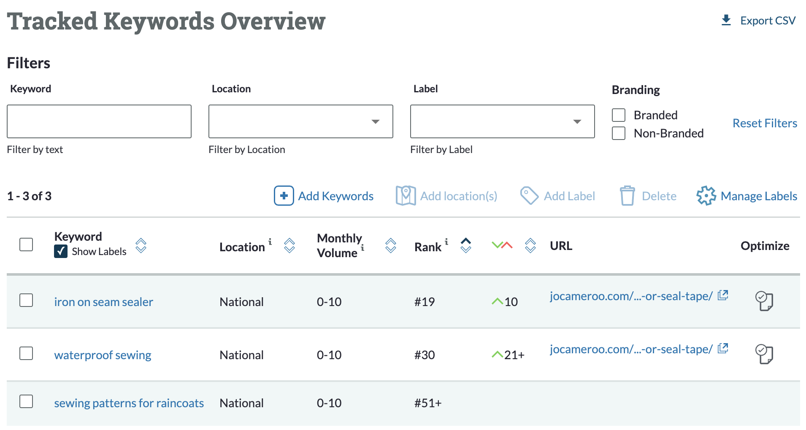Viewport: 806px width, 430px height.
Task: Enable the Branded checkbox
Action: coord(619,115)
